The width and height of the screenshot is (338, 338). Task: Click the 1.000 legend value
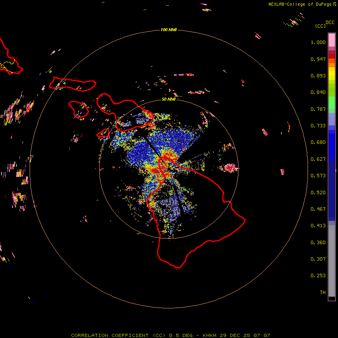pos(318,42)
